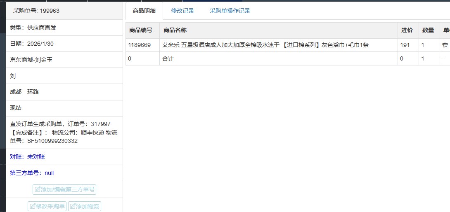450x212 pixels.
Task: Click the pencil icon on 添加/编辑第三方单号
Action: pyautogui.click(x=38, y=190)
